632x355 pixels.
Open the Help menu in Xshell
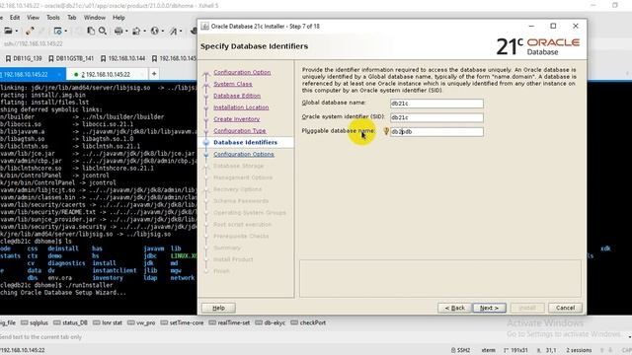(118, 18)
